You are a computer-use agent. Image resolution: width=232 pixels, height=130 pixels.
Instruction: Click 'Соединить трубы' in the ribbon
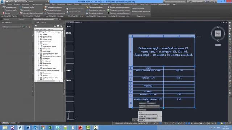click(27, 7)
